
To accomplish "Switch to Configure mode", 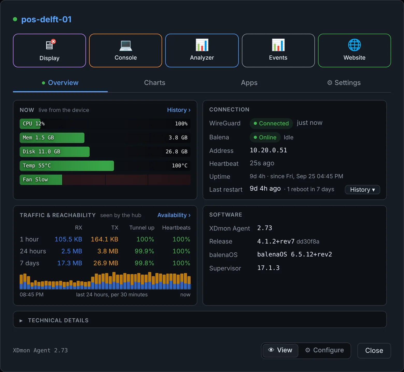I will pos(324,350).
